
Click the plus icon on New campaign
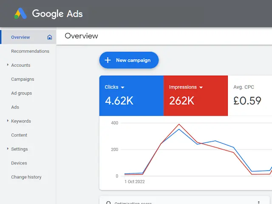(108, 60)
